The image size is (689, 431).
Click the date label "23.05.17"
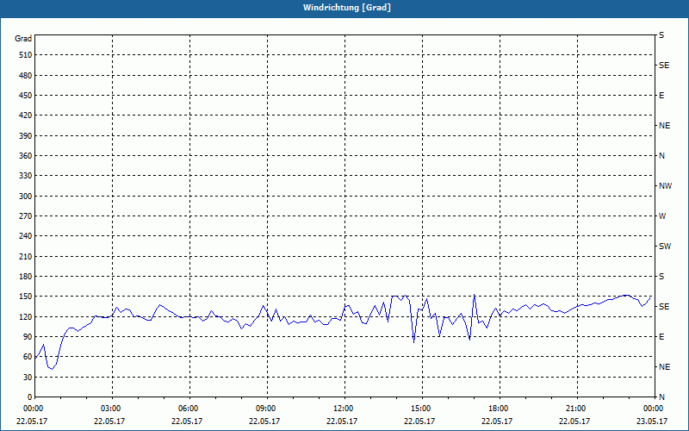652,422
